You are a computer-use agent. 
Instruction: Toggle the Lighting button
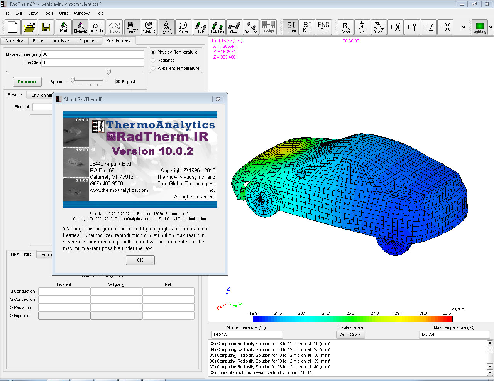[480, 27]
